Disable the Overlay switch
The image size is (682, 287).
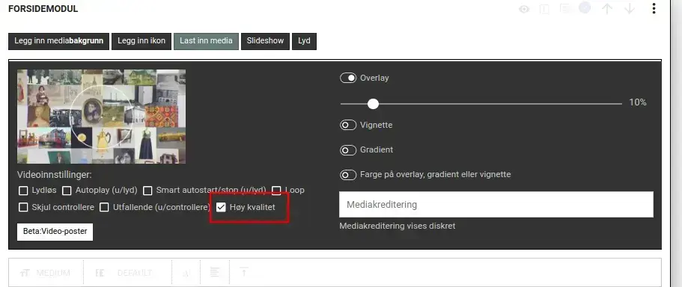tap(348, 78)
